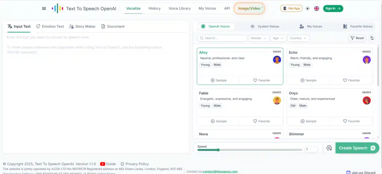Click Fable voice avatar
Image resolution: width=382 pixels, height=174 pixels.
pyautogui.click(x=277, y=100)
